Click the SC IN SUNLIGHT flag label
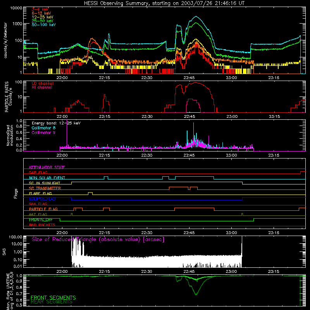 pyautogui.click(x=45, y=183)
